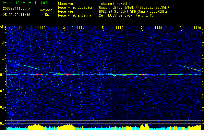Click the Observer label

[66, 4]
